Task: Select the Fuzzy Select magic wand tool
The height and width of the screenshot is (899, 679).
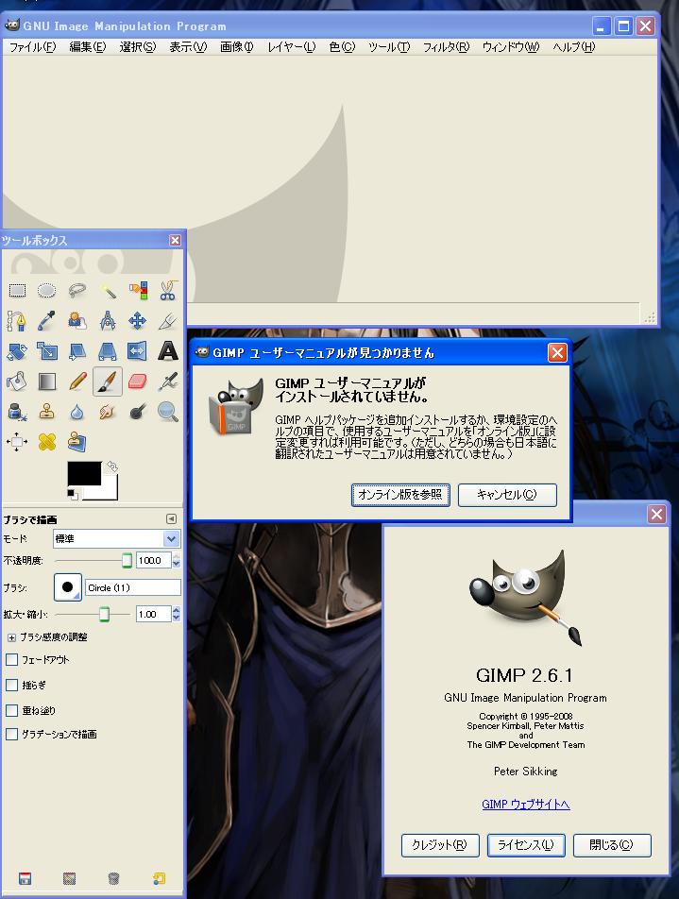Action: 108,291
